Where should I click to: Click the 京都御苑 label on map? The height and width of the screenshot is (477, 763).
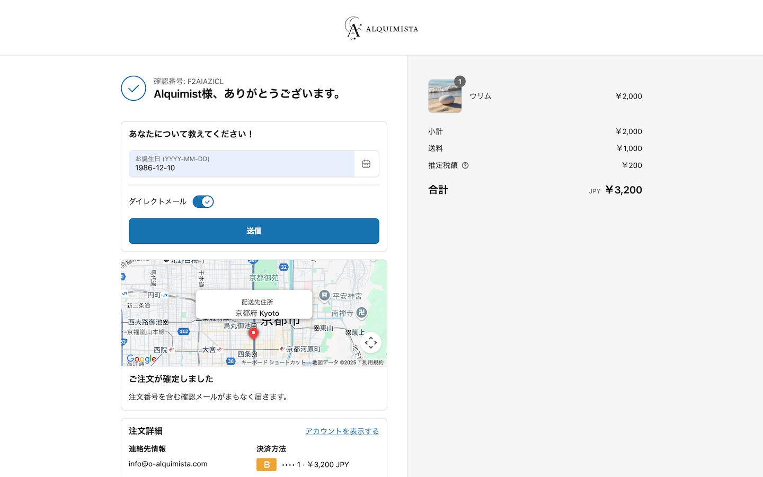264,278
